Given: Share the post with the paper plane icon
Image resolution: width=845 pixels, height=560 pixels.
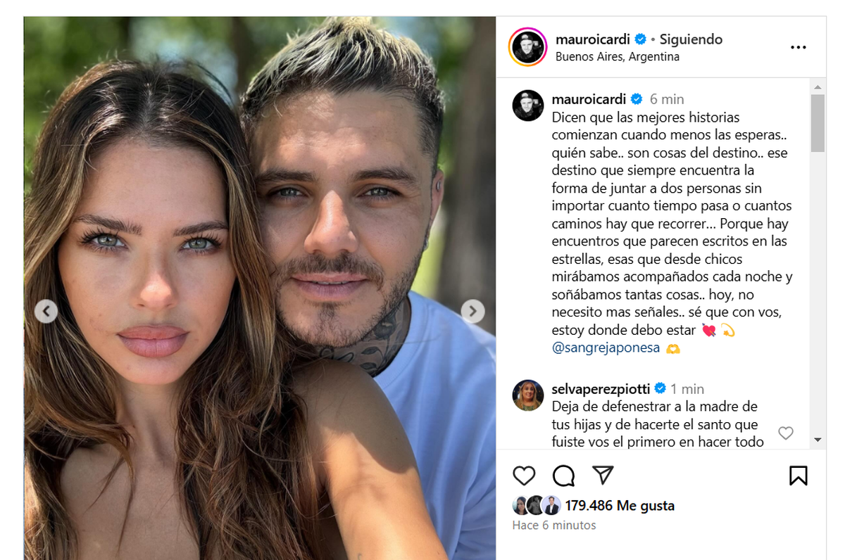Looking at the screenshot, I should pyautogui.click(x=603, y=475).
